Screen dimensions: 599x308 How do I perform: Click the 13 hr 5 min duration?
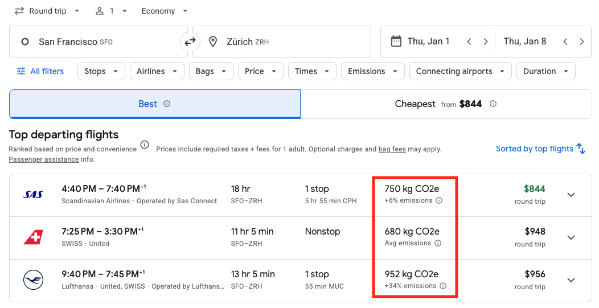(253, 274)
